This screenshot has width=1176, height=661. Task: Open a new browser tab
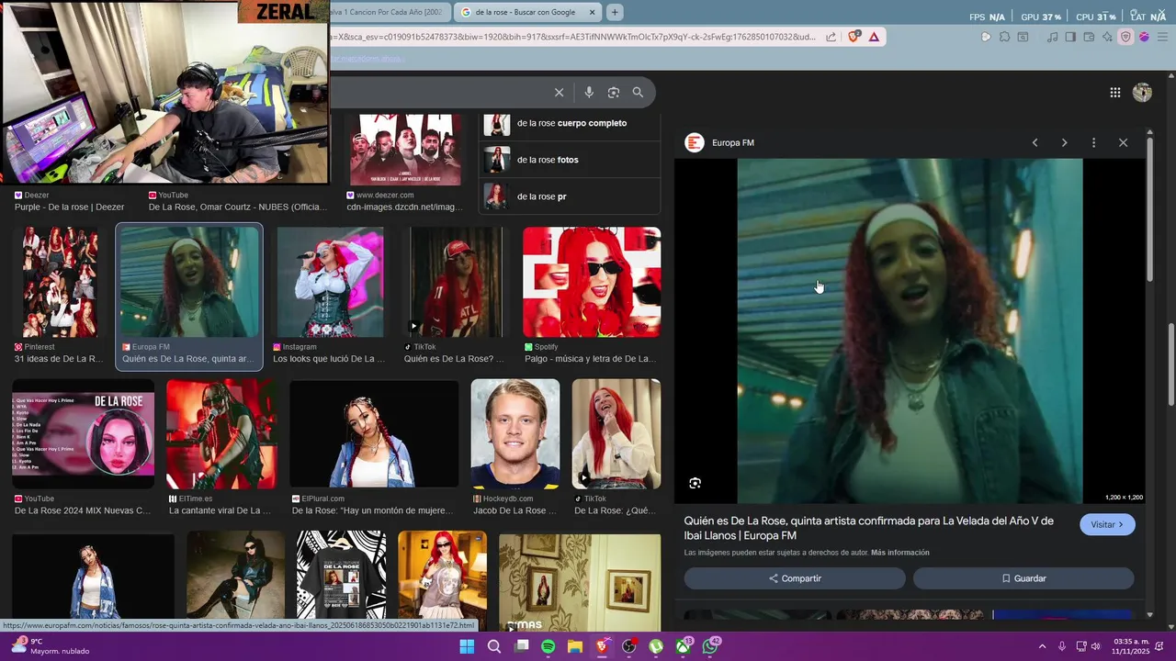click(x=614, y=12)
